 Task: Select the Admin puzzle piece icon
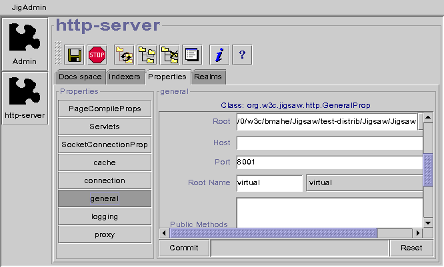click(25, 44)
